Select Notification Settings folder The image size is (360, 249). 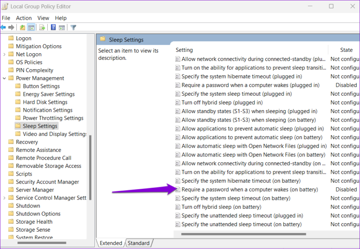(x=47, y=110)
